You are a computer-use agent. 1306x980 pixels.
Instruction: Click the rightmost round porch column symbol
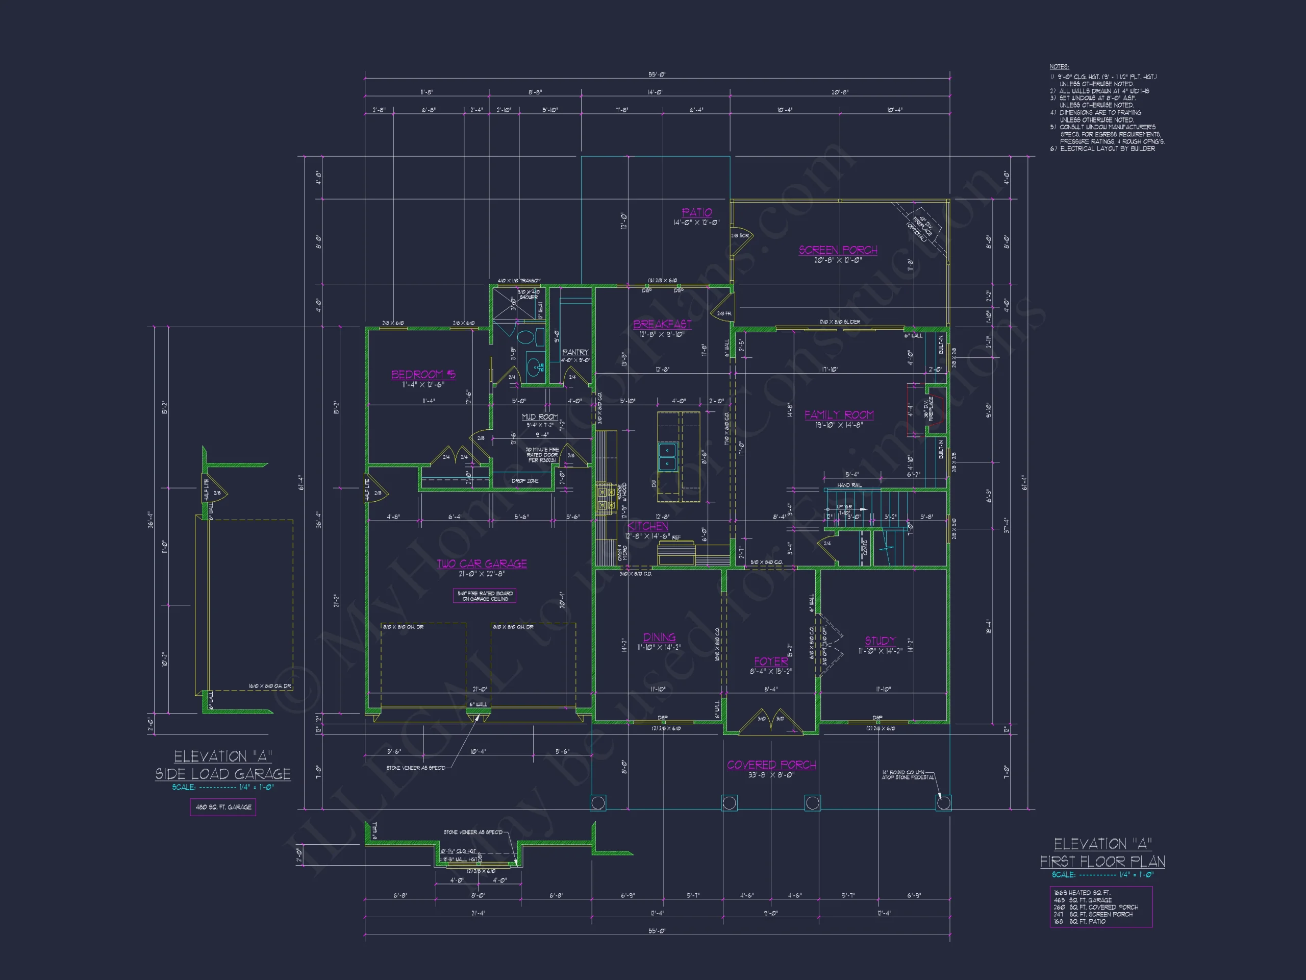click(943, 803)
